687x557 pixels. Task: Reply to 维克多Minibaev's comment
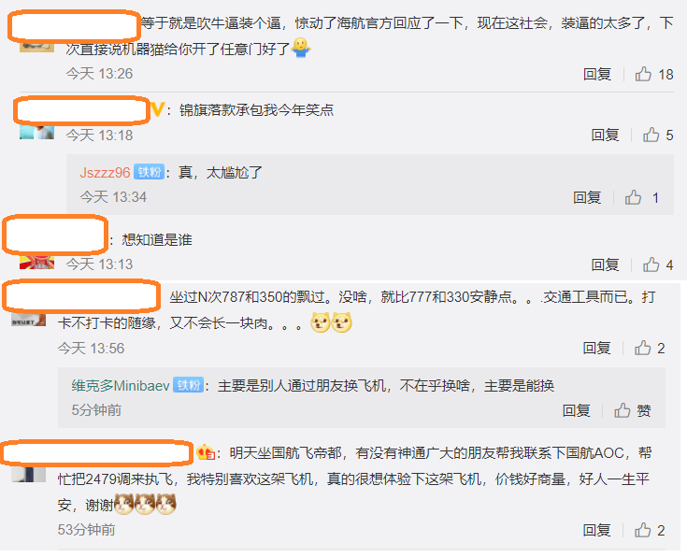(576, 410)
